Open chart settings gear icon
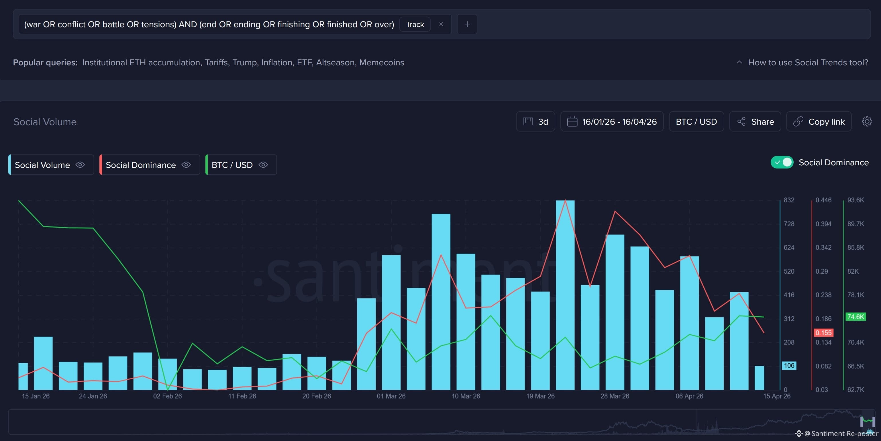Viewport: 881px width, 441px height. 867,121
